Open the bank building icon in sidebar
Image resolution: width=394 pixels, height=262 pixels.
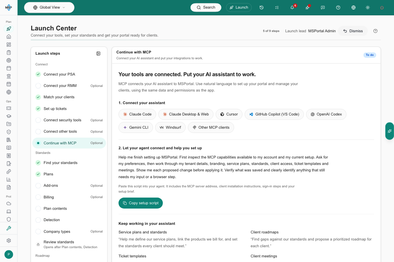tap(9, 76)
